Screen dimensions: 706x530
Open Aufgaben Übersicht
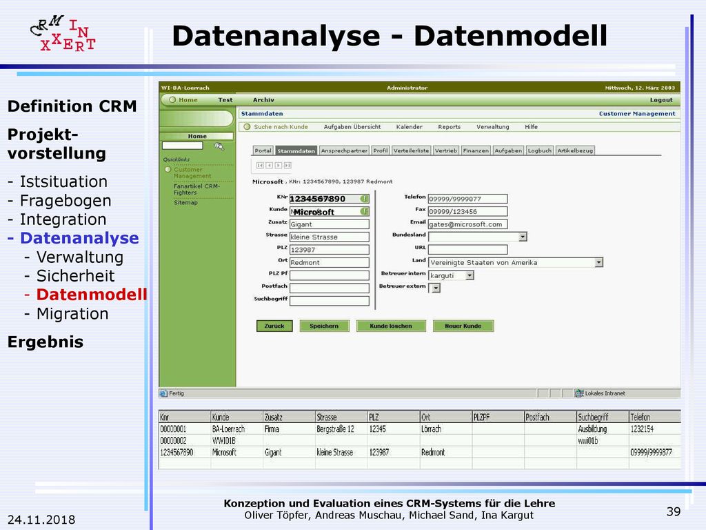[352, 127]
